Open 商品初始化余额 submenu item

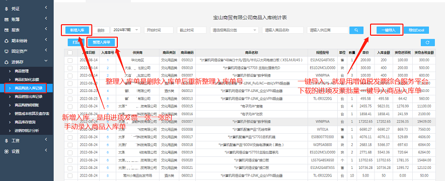[27, 79]
